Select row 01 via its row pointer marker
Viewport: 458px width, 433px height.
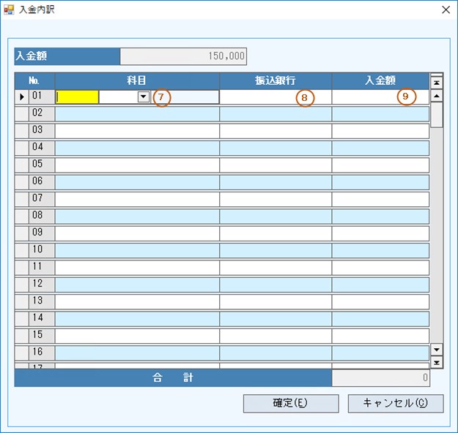coord(21,97)
